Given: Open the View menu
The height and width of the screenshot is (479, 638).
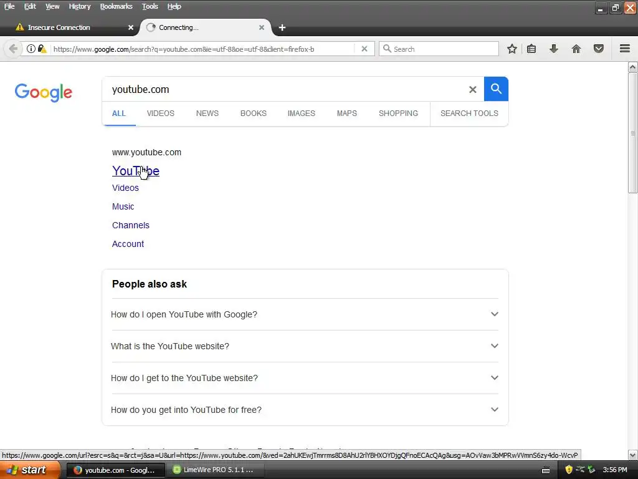Looking at the screenshot, I should 52,6.
